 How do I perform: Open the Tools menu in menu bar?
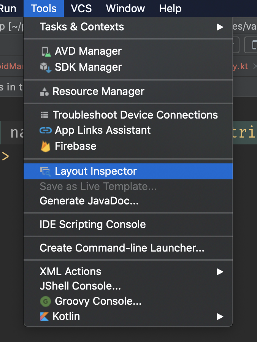[44, 8]
